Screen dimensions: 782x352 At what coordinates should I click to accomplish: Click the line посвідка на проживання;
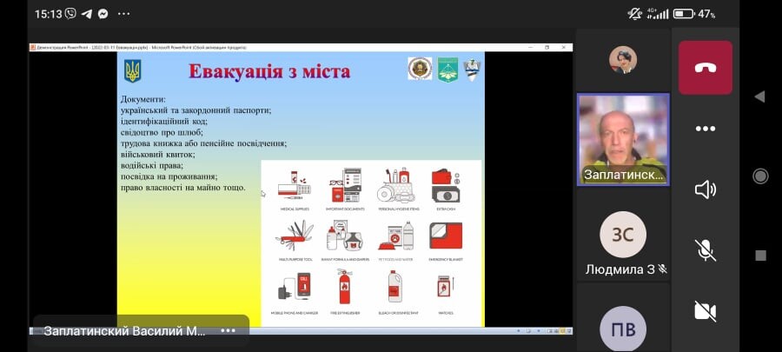pyautogui.click(x=169, y=176)
